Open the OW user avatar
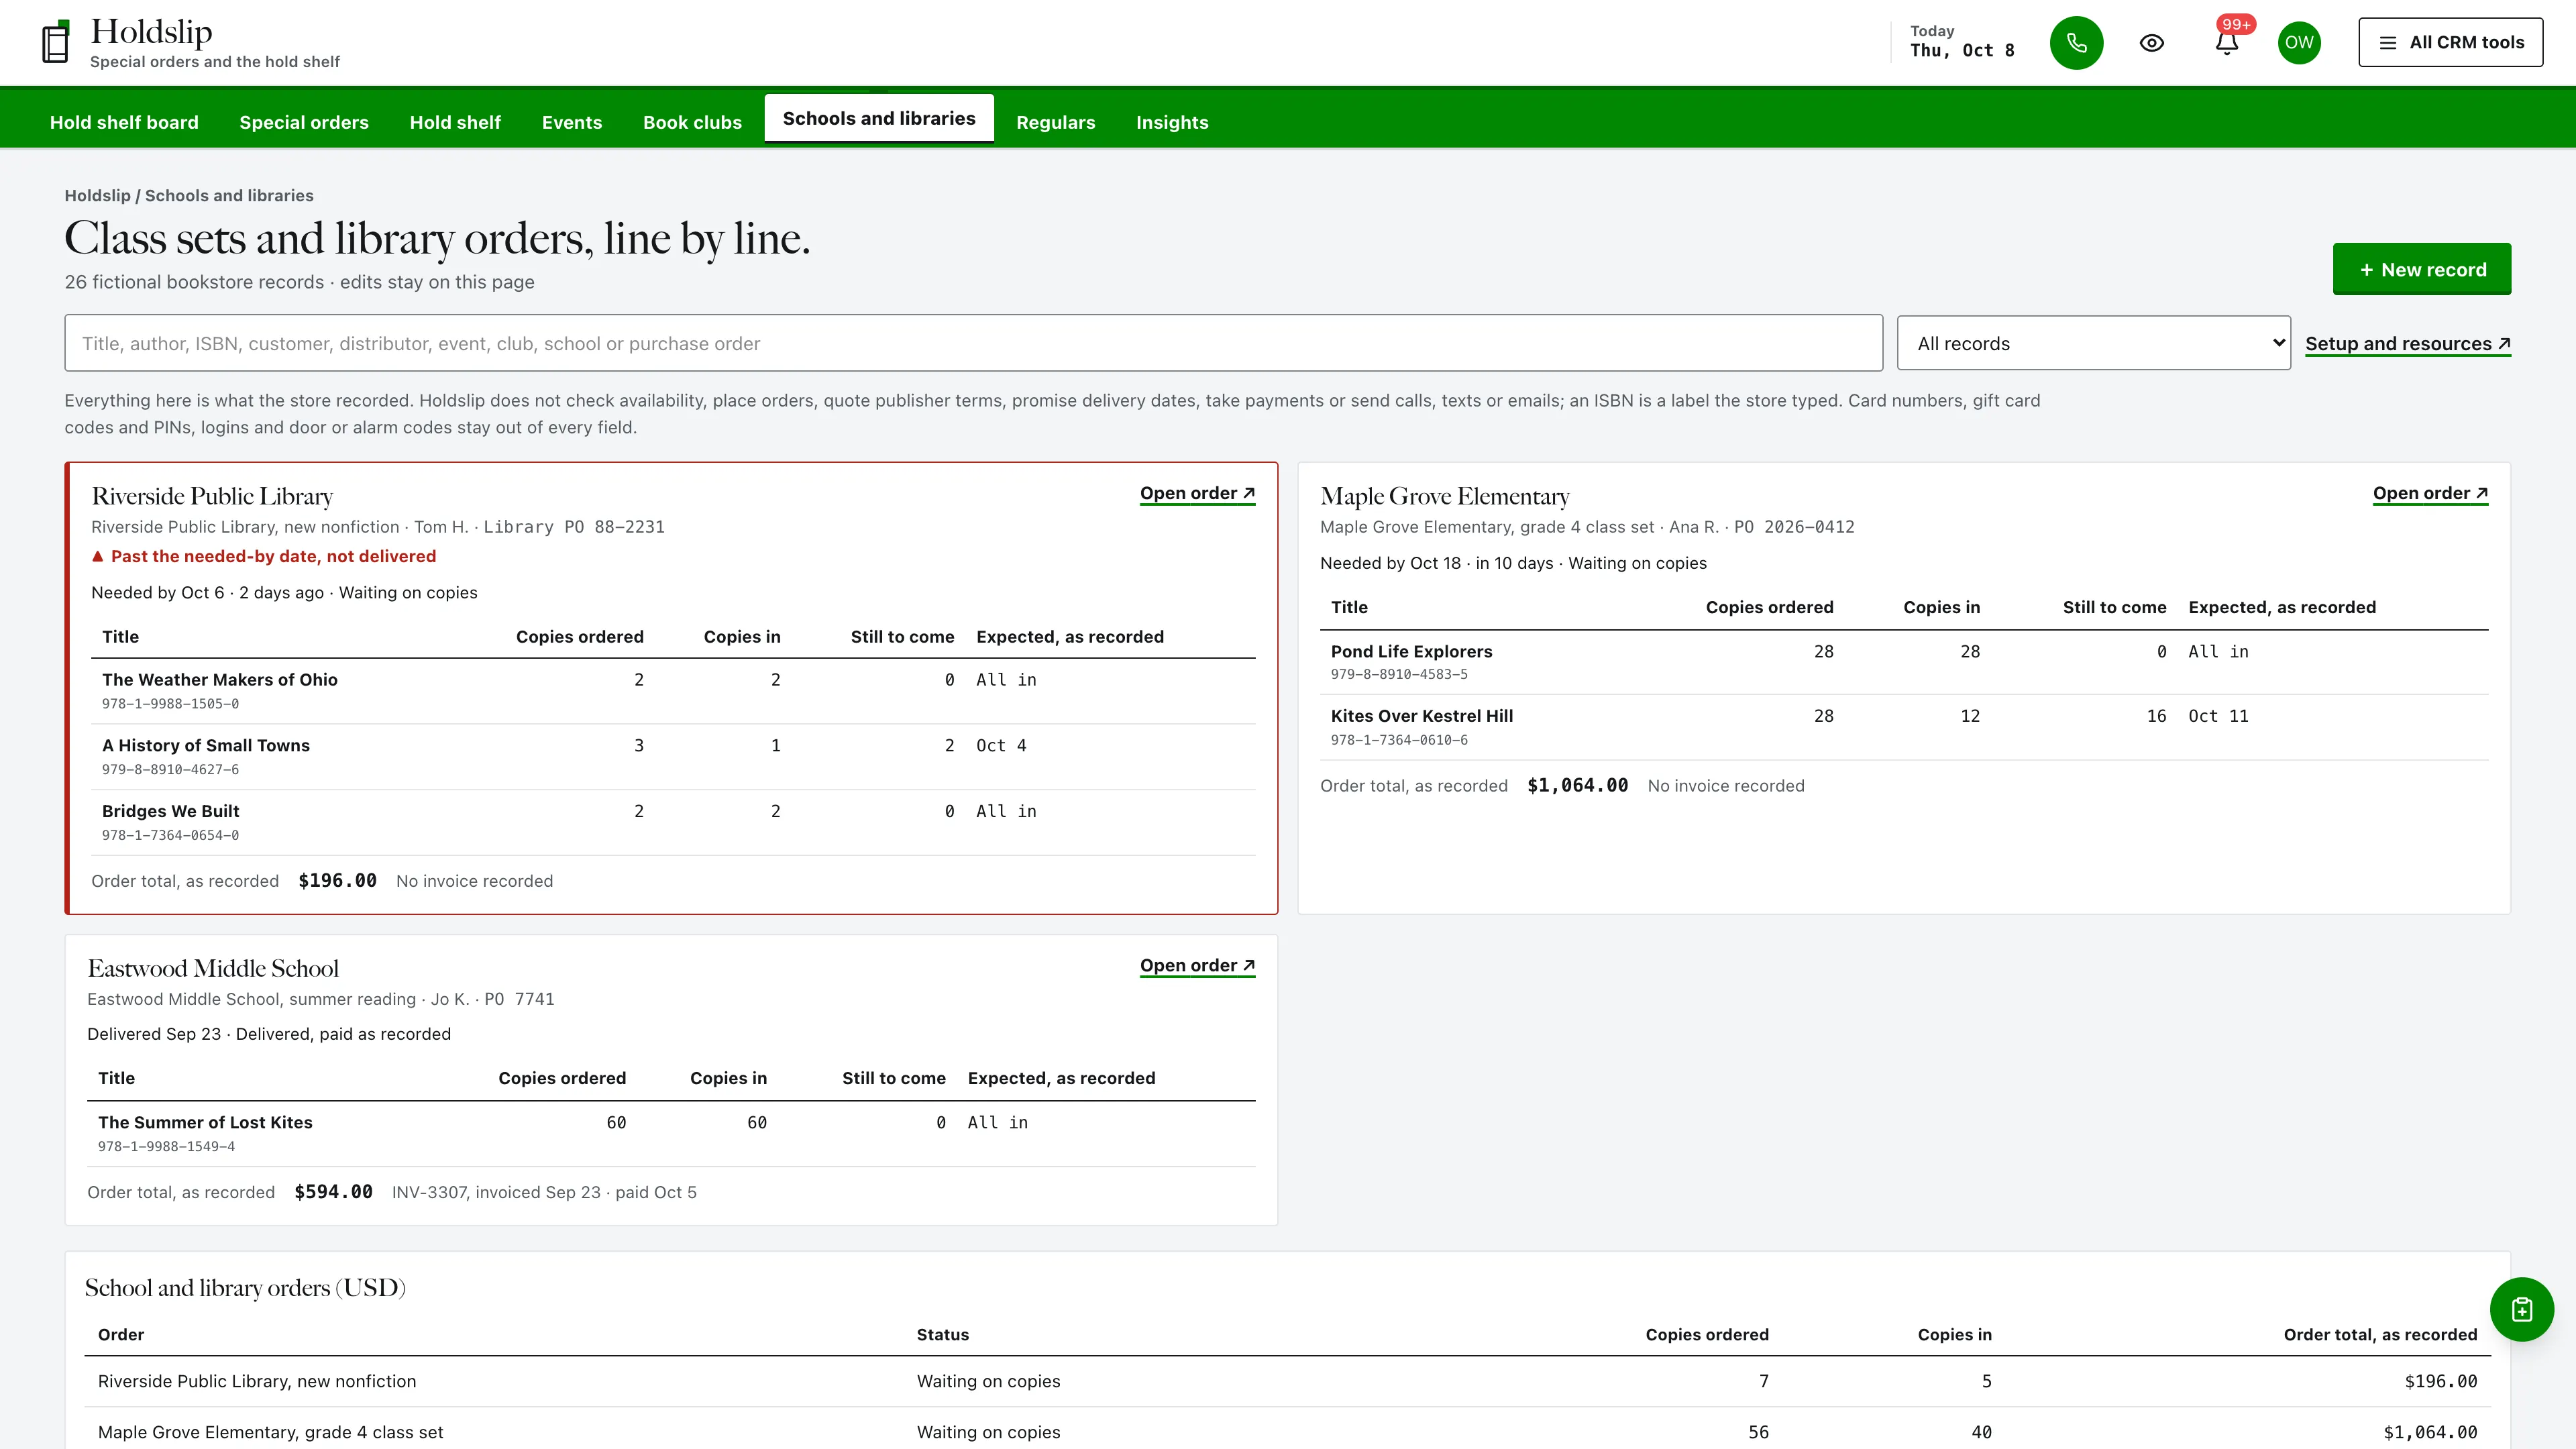Image resolution: width=2576 pixels, height=1449 pixels. pos(2299,43)
